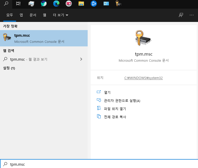The width and height of the screenshot is (198, 168).
Task: Open File Explorer from the taskbar
Action: click(81, 4)
